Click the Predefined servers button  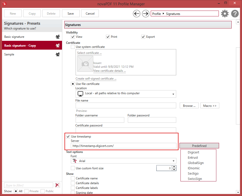(x=199, y=146)
